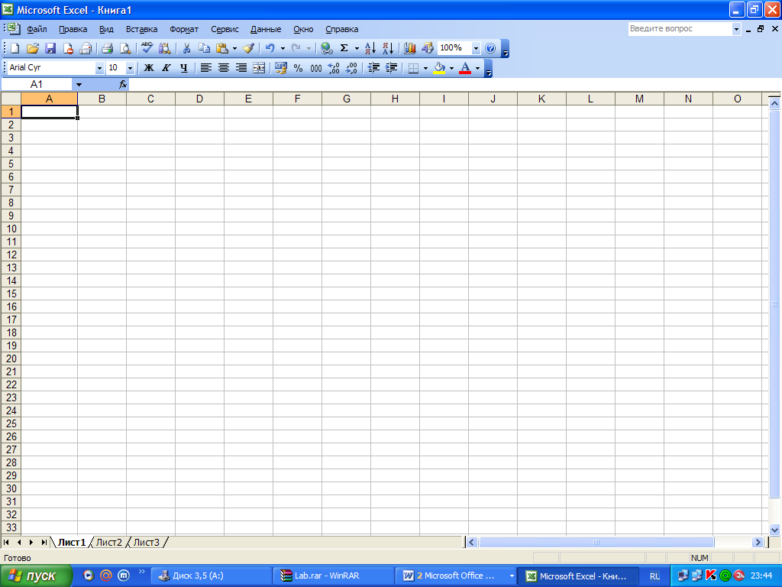Apply red font color
The width and height of the screenshot is (782, 587).
(x=465, y=68)
